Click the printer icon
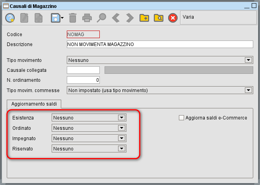Viewport: 260px width, 185px height. 87,18
